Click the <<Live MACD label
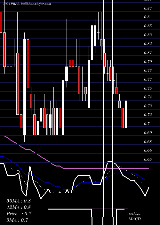160x225 pixels. 135,216
